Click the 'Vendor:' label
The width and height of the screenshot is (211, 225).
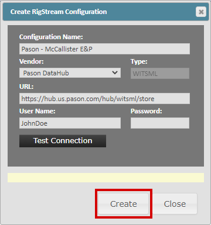click(x=32, y=61)
